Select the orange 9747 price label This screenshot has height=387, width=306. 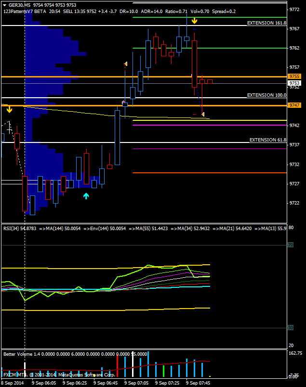[x=294, y=105]
